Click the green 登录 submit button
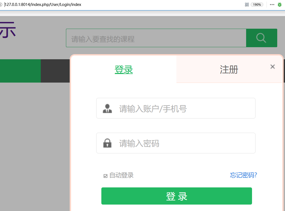 point(176,196)
